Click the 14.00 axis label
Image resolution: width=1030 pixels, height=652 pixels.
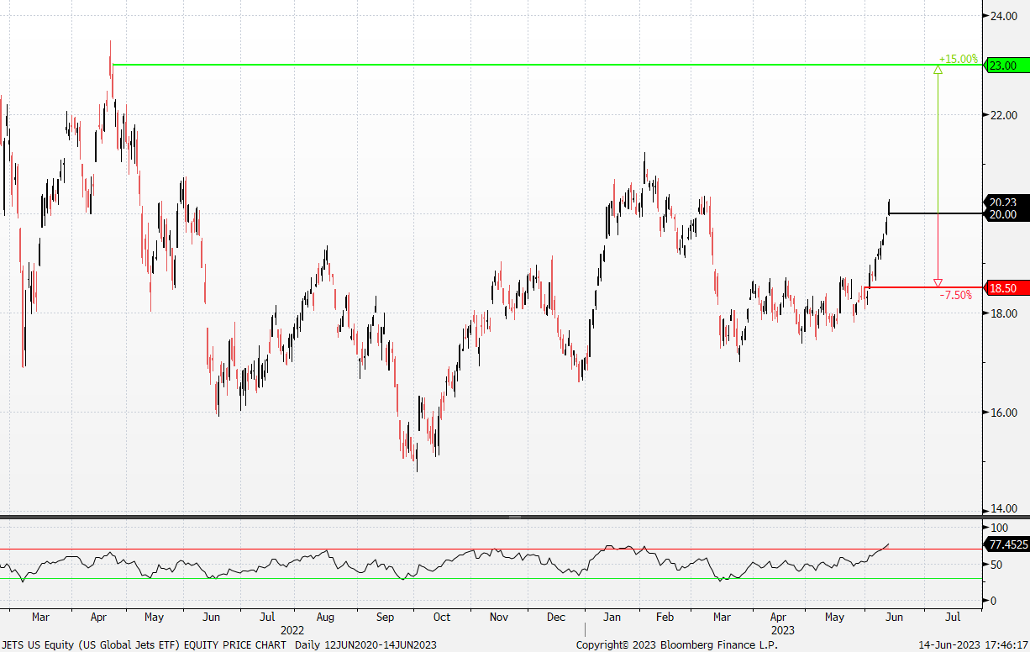(1003, 509)
